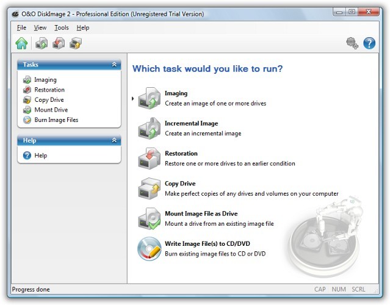
Task: Click 'Create an image of one or more drives'
Action: [215, 104]
